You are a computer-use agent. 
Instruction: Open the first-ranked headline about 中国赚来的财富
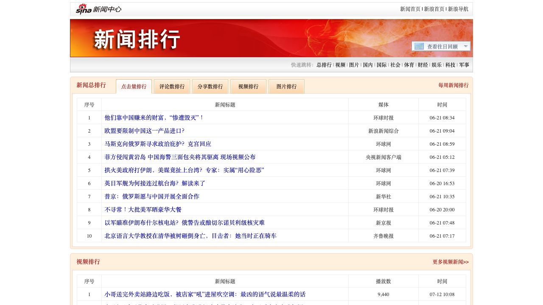tap(154, 117)
